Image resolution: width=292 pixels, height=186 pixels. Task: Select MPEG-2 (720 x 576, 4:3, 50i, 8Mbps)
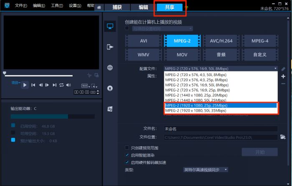[221, 75]
